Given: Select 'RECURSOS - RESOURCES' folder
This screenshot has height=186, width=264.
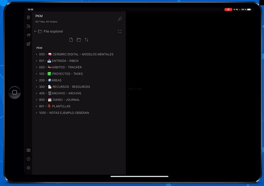Looking at the screenshot, I should pyautogui.click(x=64, y=87).
